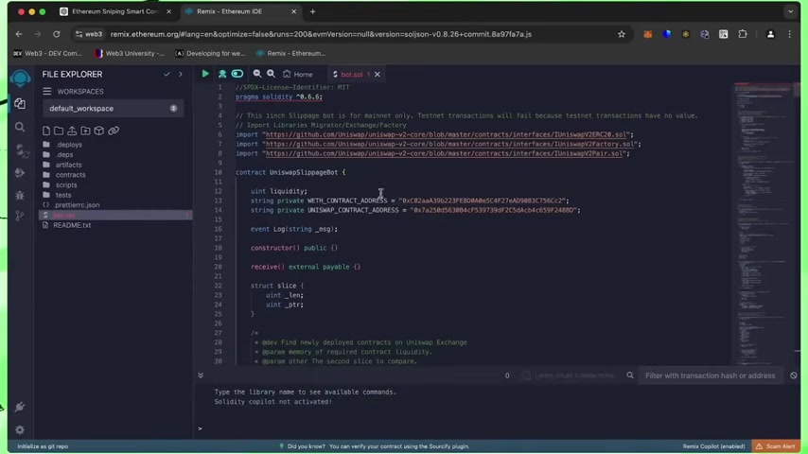The height and width of the screenshot is (454, 808).
Task: Open a new browser tab
Action: 313,11
